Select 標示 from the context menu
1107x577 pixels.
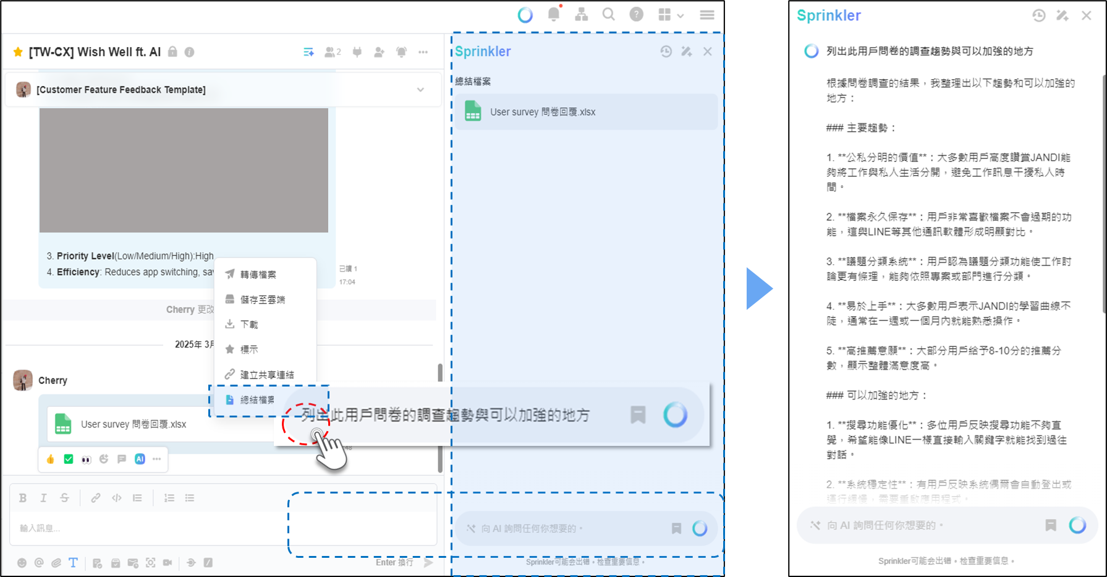point(265,349)
